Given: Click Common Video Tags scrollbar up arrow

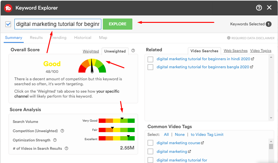Looking at the screenshot, I should 271,141.
